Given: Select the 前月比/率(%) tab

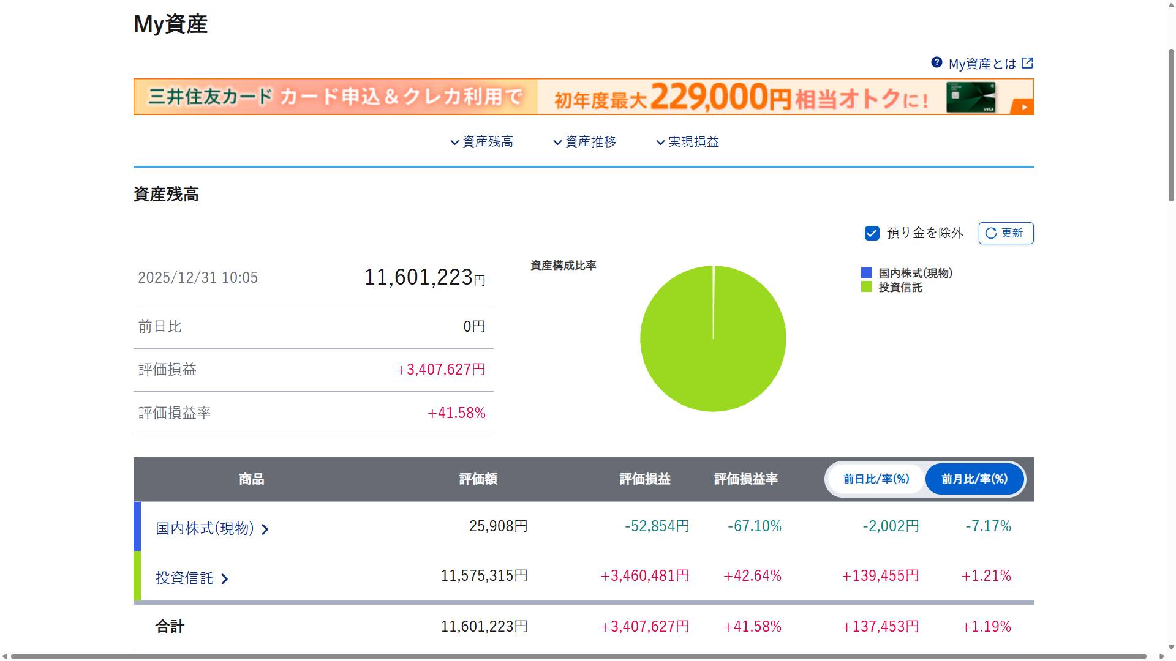Looking at the screenshot, I should pyautogui.click(x=973, y=479).
